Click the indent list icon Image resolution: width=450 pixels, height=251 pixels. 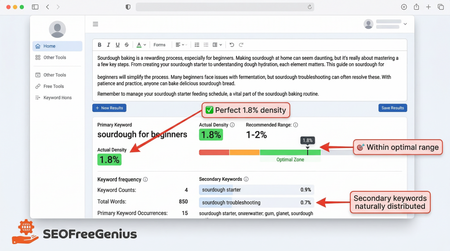coord(215,45)
